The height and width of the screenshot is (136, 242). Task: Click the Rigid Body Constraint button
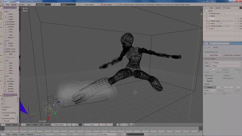pos(232,55)
